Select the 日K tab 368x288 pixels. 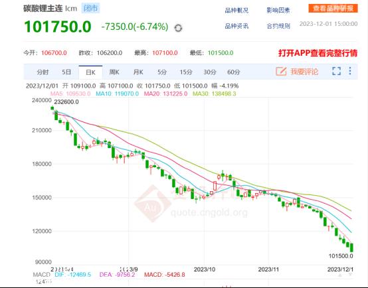coord(90,72)
